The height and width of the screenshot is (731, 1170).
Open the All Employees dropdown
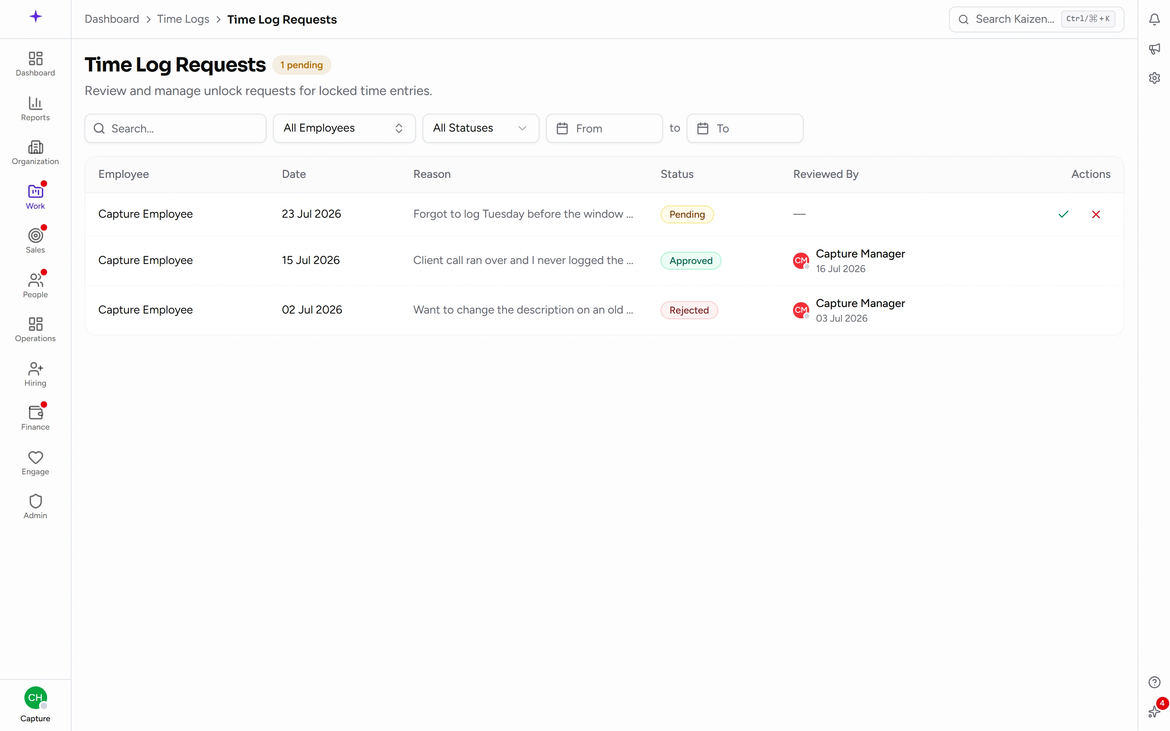pyautogui.click(x=344, y=128)
